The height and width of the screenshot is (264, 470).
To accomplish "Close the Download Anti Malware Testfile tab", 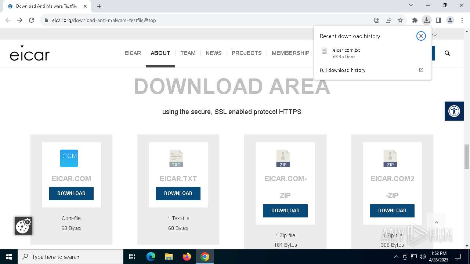I will point(85,6).
